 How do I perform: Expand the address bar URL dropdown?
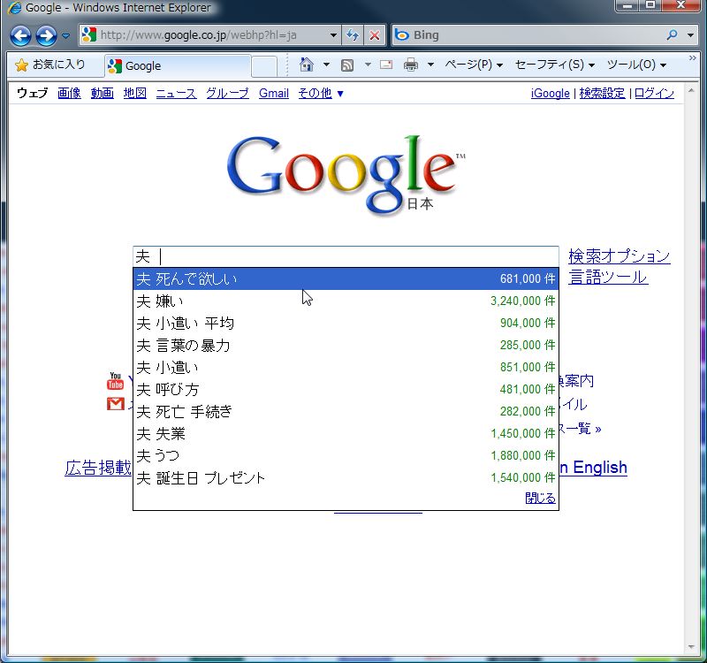[x=333, y=35]
